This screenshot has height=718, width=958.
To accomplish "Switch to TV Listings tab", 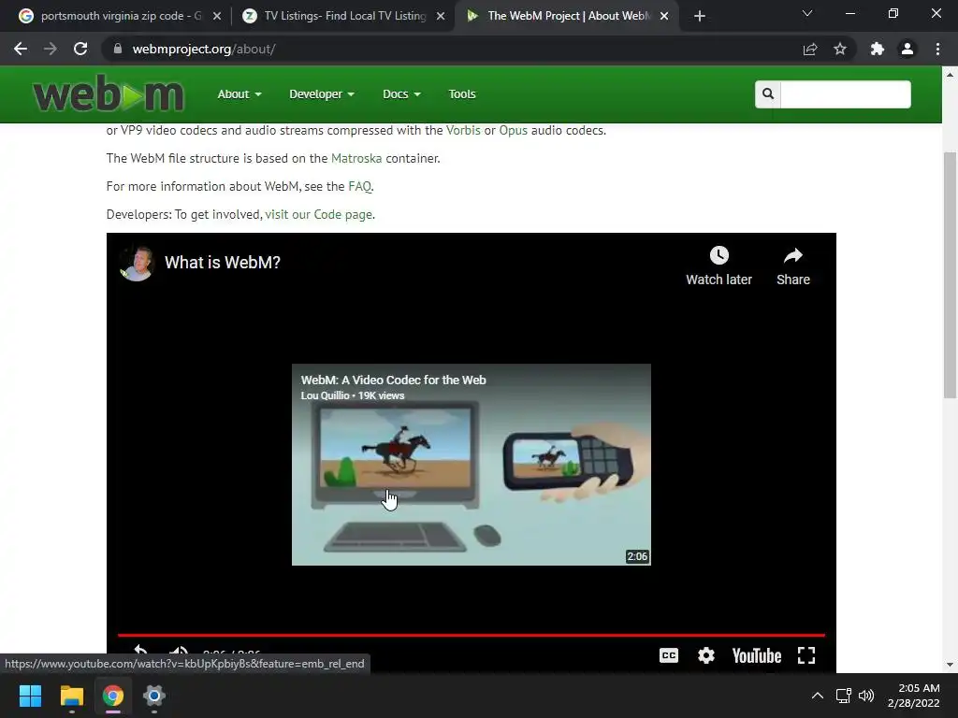I will tap(344, 16).
